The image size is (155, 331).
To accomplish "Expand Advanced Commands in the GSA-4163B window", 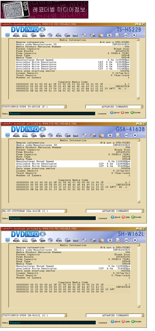I will pyautogui.click(x=142, y=211).
